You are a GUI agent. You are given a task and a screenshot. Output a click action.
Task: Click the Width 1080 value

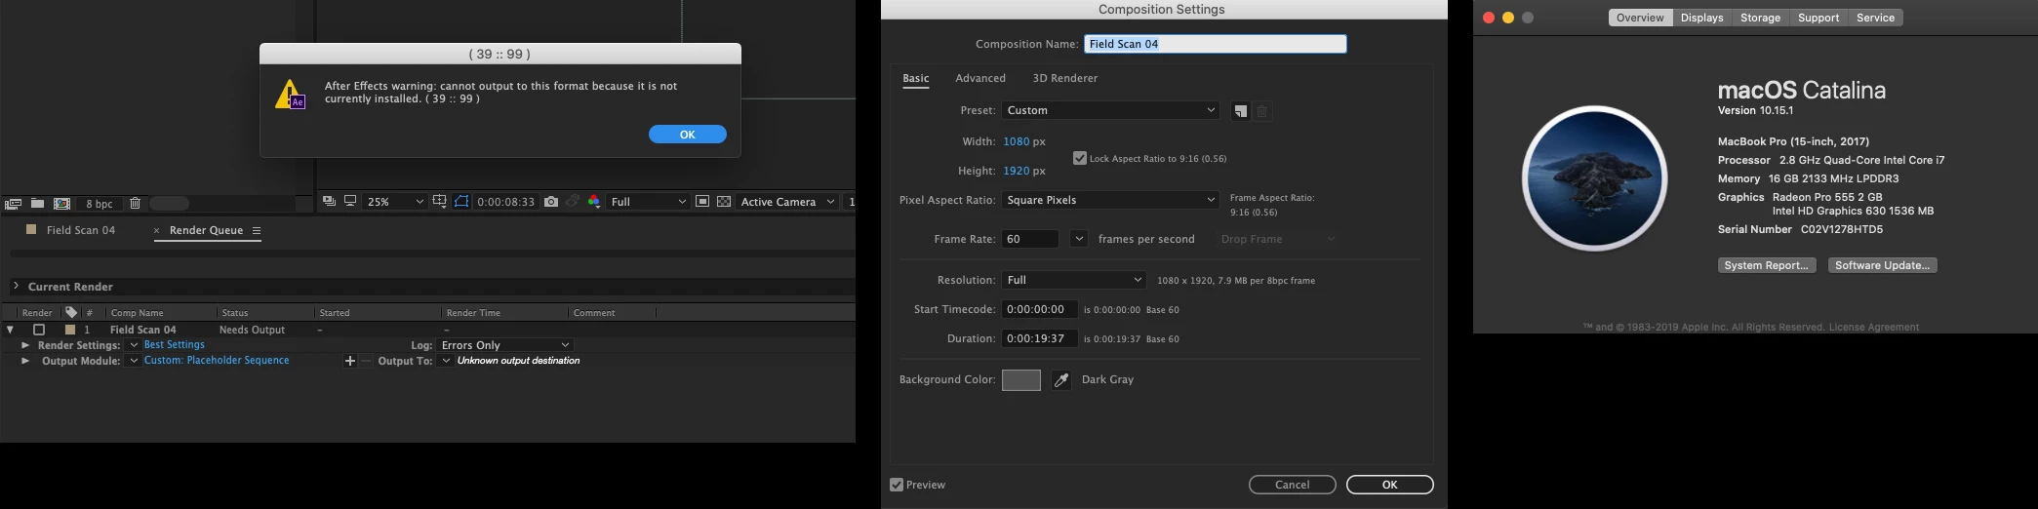point(1017,141)
